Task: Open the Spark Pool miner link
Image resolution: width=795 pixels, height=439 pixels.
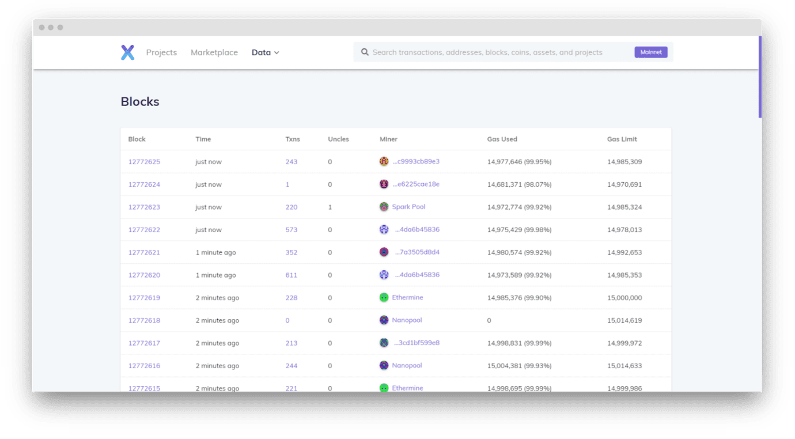Action: click(x=408, y=207)
